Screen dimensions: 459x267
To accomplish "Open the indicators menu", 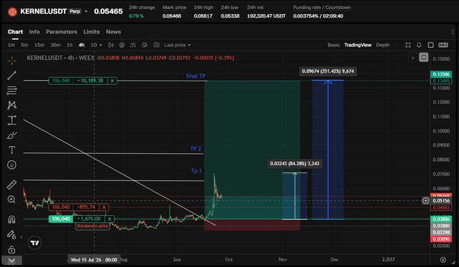I will pyautogui.click(x=133, y=45).
